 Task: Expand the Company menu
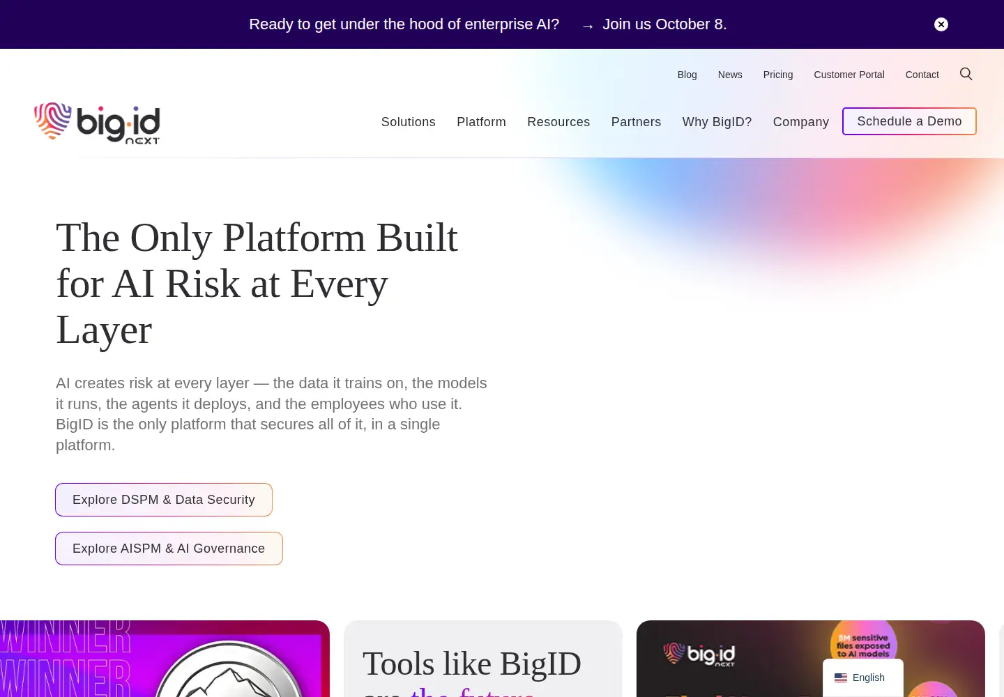point(801,122)
